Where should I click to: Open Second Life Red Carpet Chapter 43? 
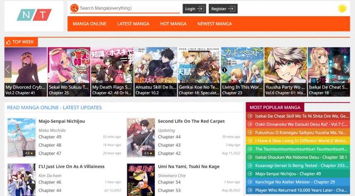coord(169,145)
